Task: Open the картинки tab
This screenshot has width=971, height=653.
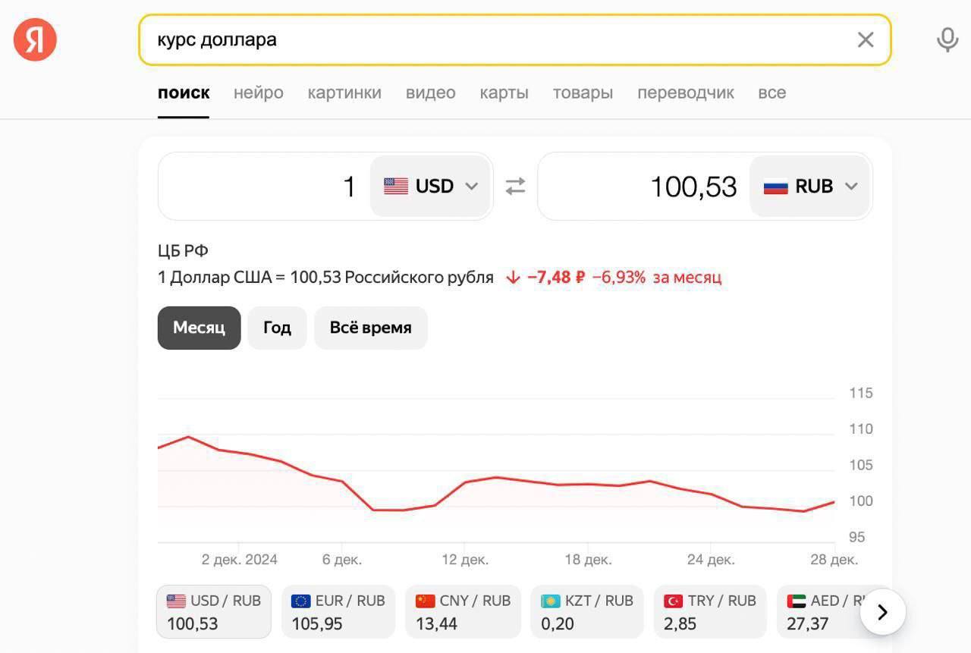Action: pos(344,93)
